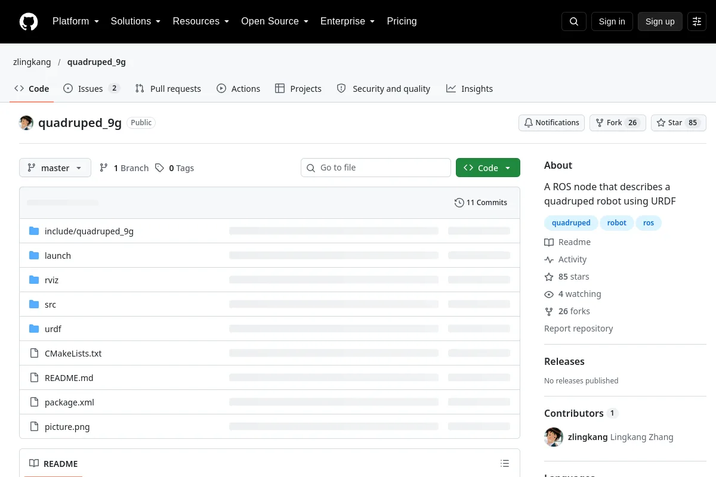Open the master branch switcher

tap(55, 168)
